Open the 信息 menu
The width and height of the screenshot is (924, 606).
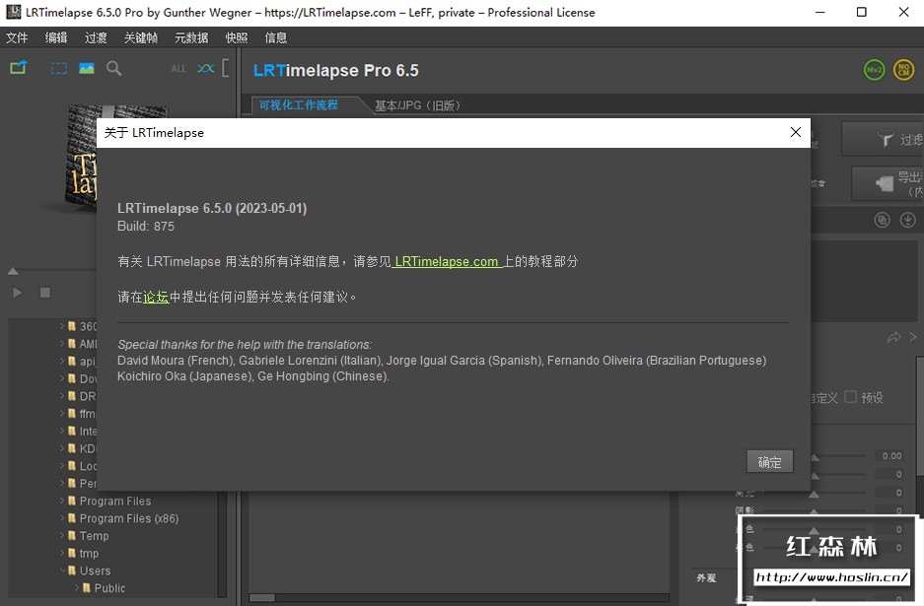click(276, 37)
